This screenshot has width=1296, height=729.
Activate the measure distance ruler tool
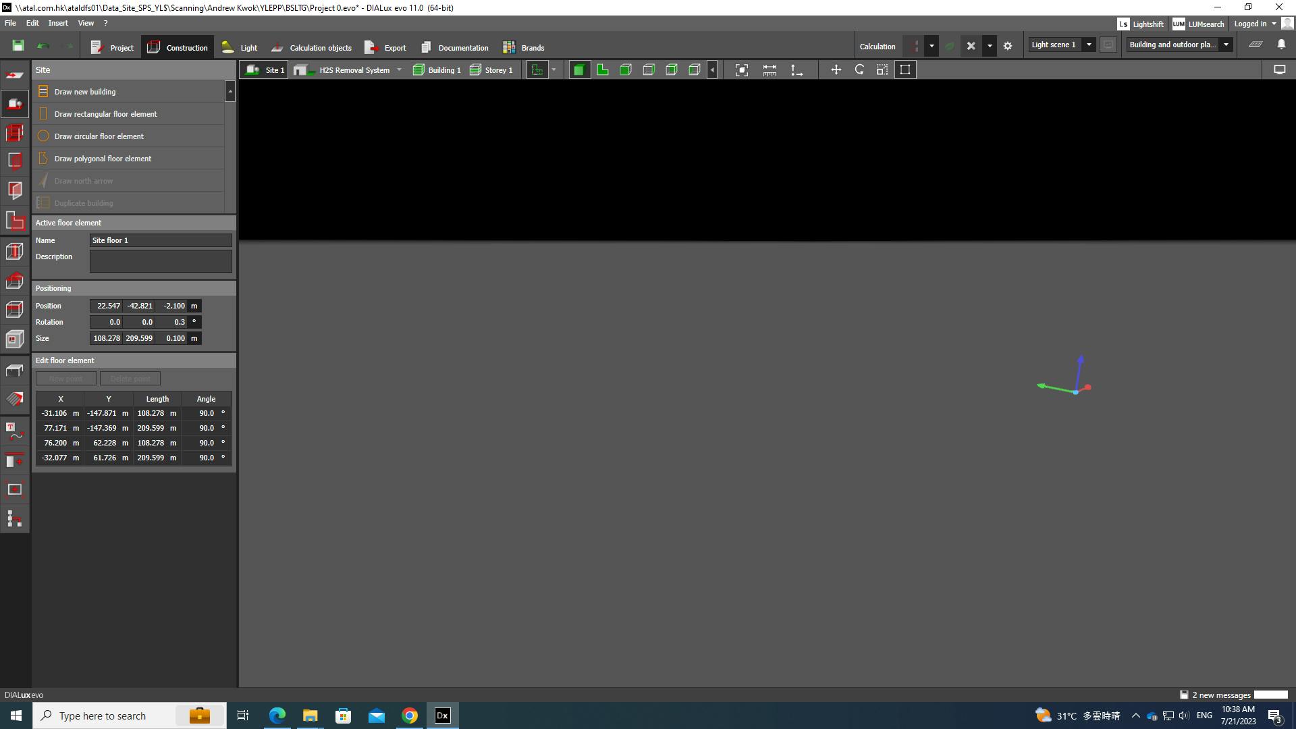pyautogui.click(x=769, y=70)
